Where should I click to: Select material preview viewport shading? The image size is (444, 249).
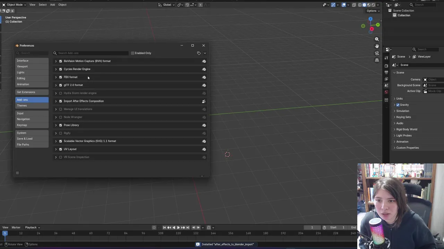(369, 5)
